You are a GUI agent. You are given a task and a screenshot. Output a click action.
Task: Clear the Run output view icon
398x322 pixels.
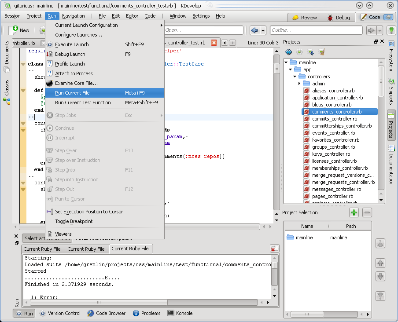[274, 249]
